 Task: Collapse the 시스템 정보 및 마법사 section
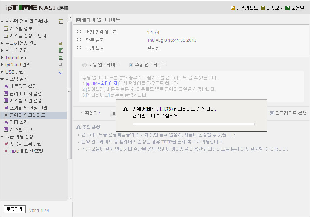[2, 21]
